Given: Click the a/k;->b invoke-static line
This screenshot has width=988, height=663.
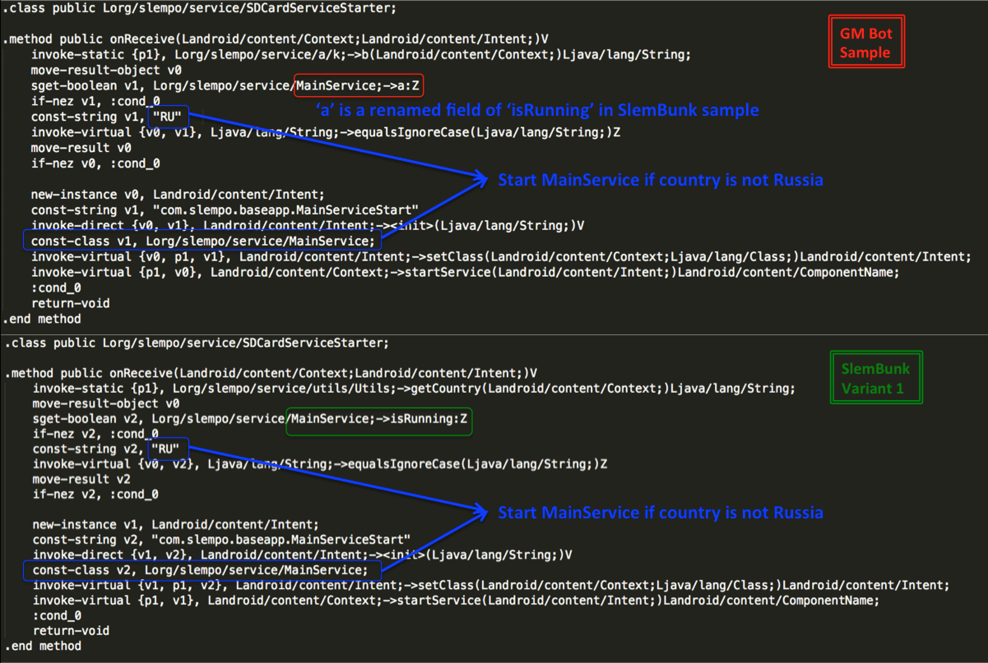Looking at the screenshot, I should (x=361, y=55).
